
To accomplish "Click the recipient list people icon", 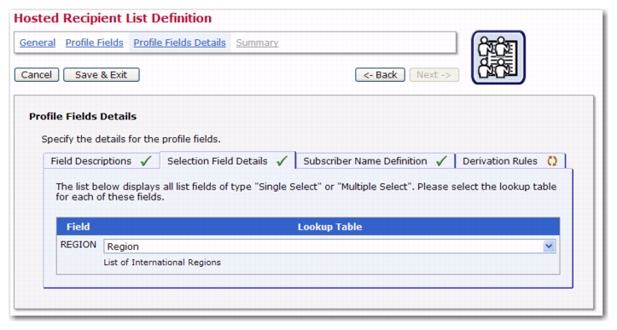I will point(498,57).
